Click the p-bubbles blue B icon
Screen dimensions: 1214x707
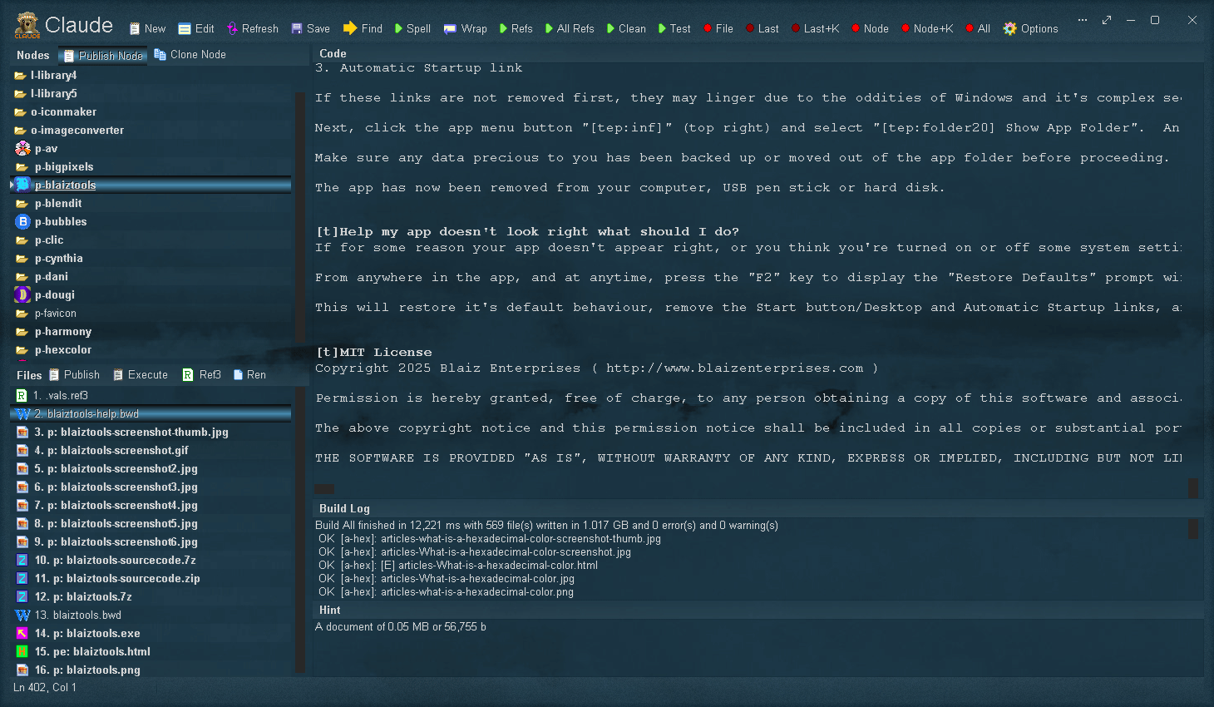(22, 221)
